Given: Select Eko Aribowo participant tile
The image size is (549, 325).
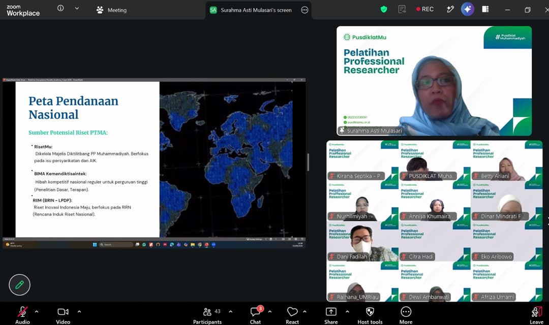Looking at the screenshot, I should [507, 241].
